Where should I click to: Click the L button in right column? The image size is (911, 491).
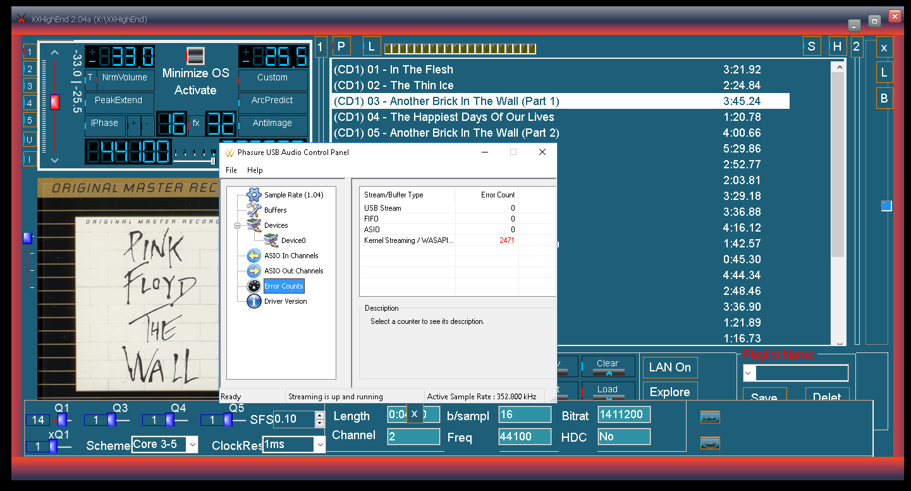point(884,73)
